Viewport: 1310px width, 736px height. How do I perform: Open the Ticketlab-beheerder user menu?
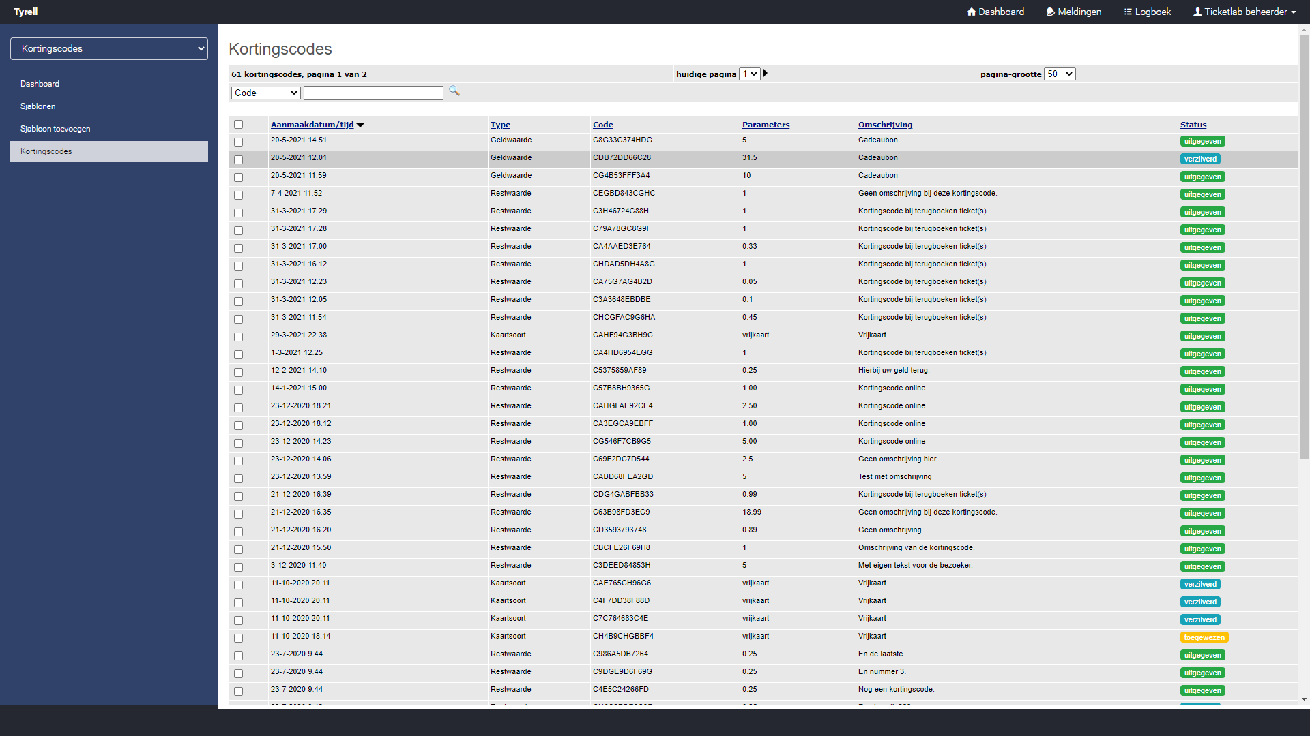1244,12
